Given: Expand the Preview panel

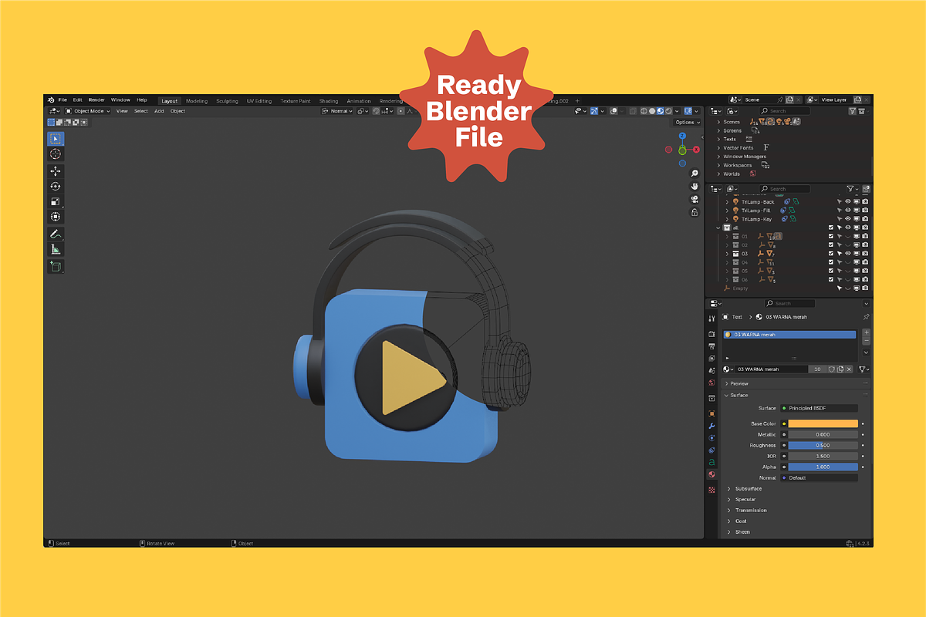Looking at the screenshot, I should (727, 383).
